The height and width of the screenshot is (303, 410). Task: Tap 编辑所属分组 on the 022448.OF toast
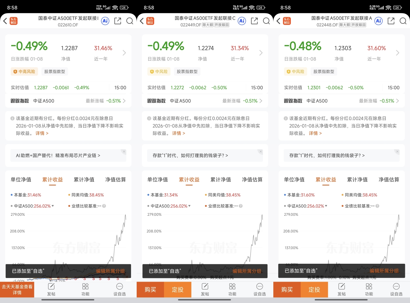[384, 271]
